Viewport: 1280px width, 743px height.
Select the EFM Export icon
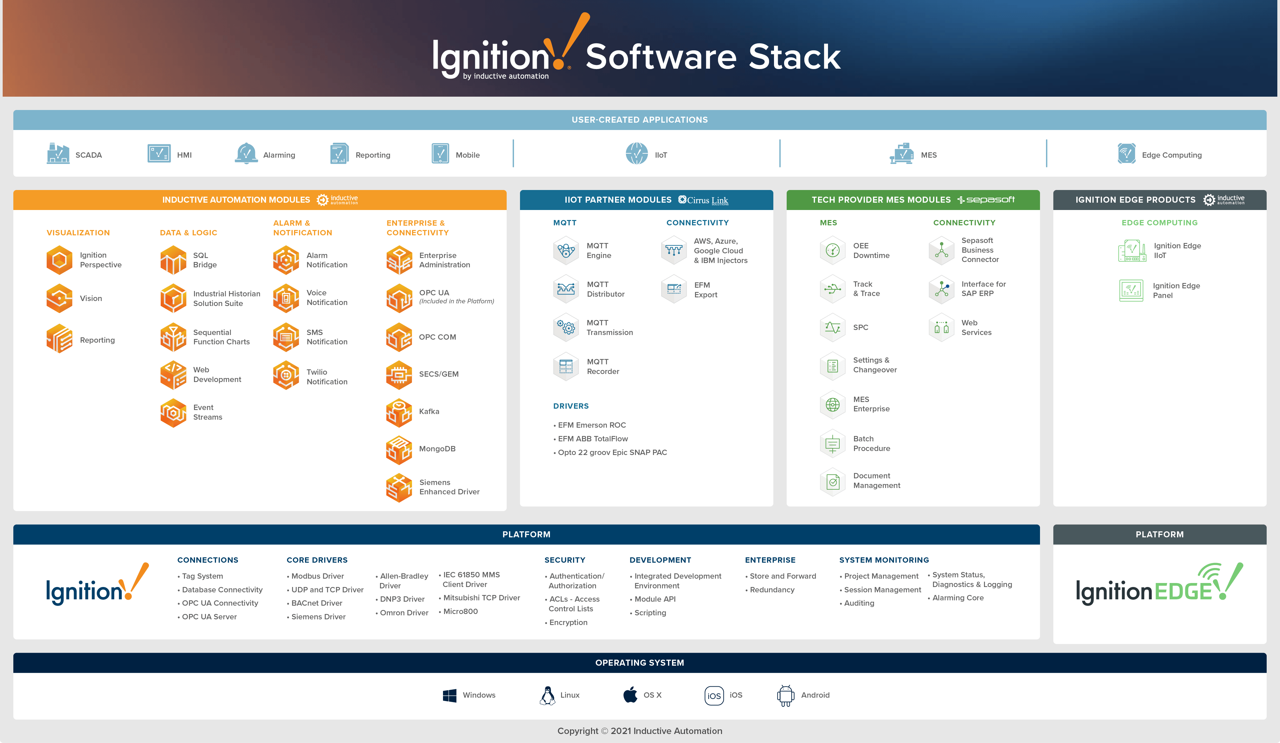click(x=674, y=289)
